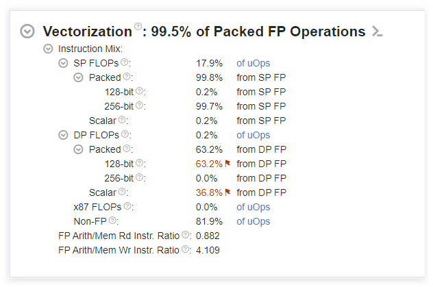
Task: Click the red flag beside 36.8% Scalar
Action: 227,192
